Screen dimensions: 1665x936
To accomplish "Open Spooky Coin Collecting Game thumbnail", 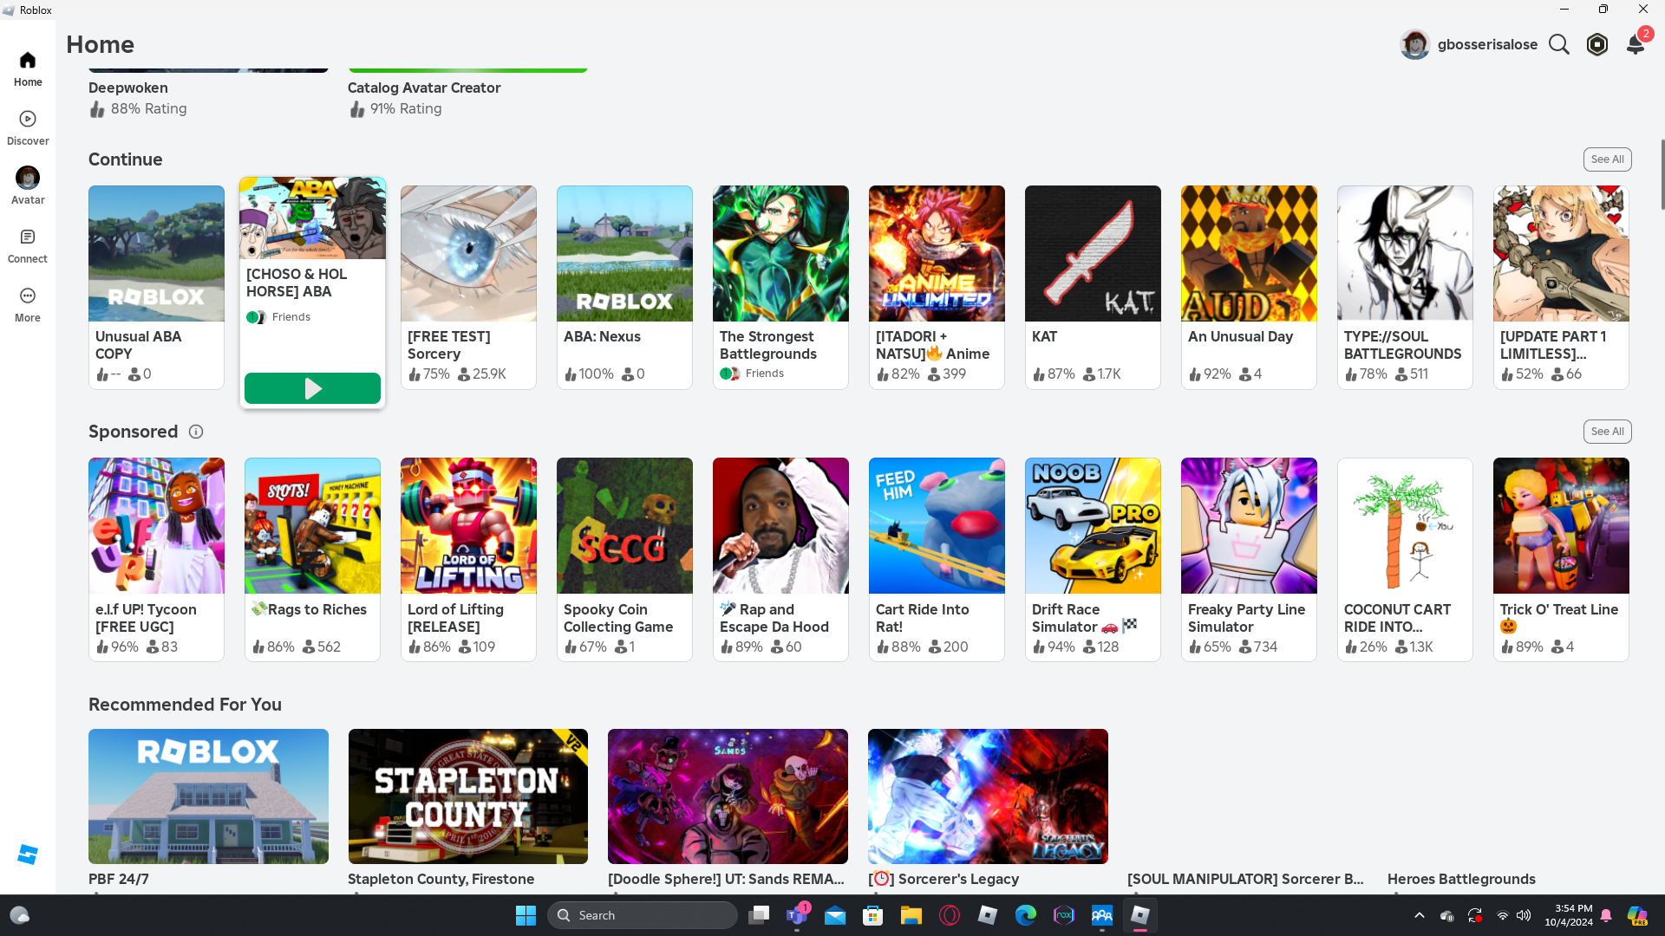I will point(624,525).
